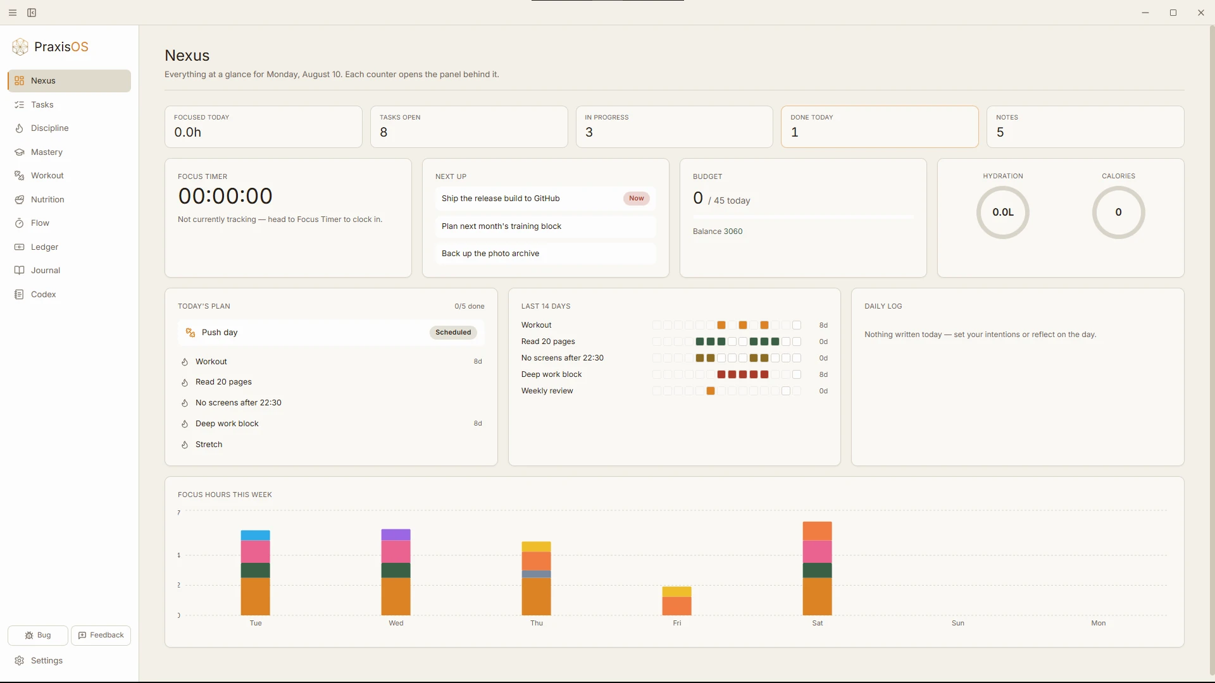Go to the Discipline page
Image resolution: width=1215 pixels, height=683 pixels.
point(69,128)
